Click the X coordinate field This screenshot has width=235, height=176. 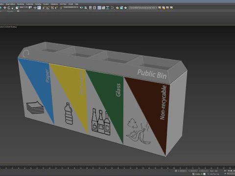183,171
